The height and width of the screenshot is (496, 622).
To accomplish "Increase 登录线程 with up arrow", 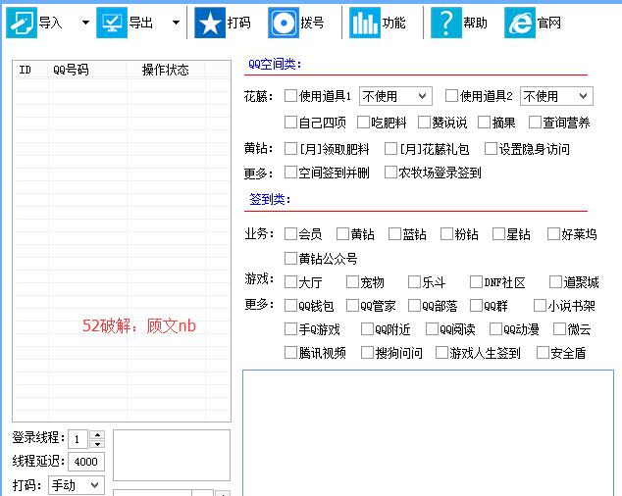I will (x=97, y=434).
